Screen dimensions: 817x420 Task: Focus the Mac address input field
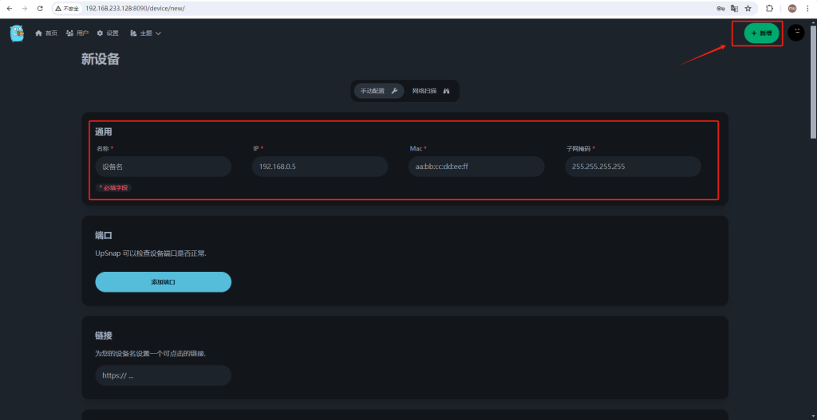click(x=476, y=167)
